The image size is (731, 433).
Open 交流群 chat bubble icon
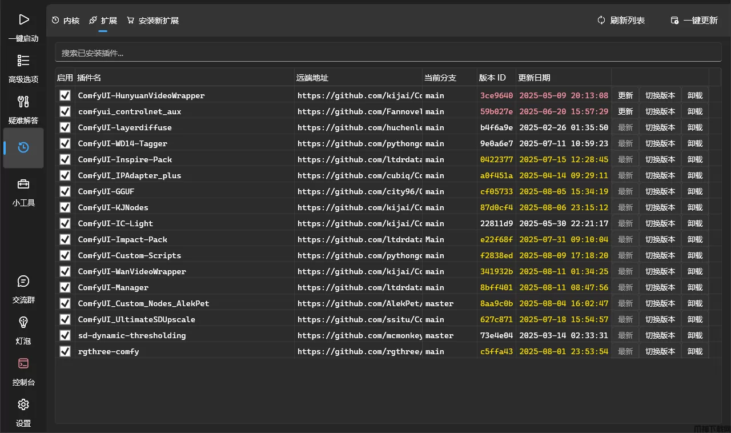click(23, 281)
